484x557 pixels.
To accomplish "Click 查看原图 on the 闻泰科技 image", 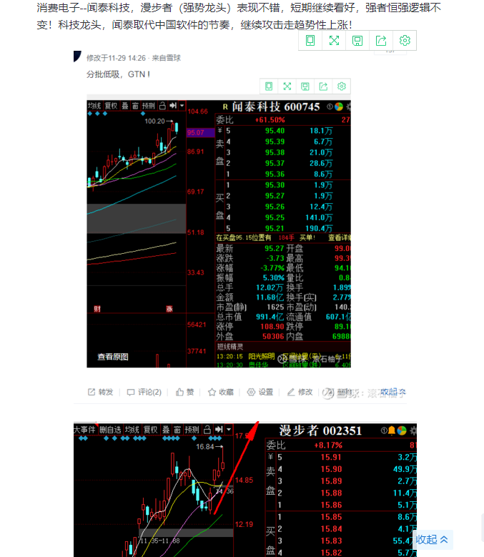I will pos(113,357).
